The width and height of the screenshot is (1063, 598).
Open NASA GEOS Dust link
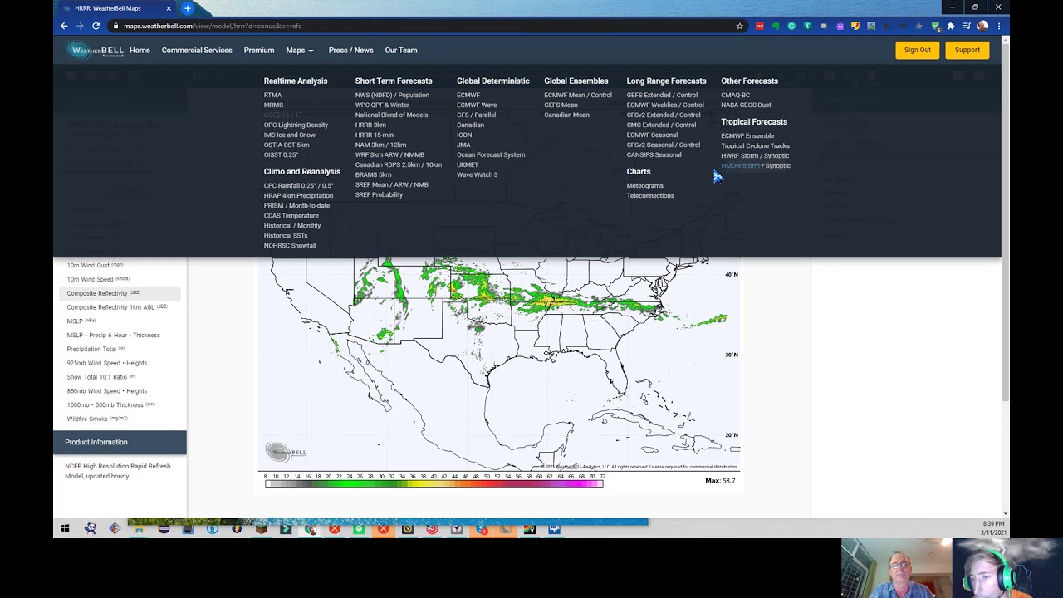(x=746, y=105)
